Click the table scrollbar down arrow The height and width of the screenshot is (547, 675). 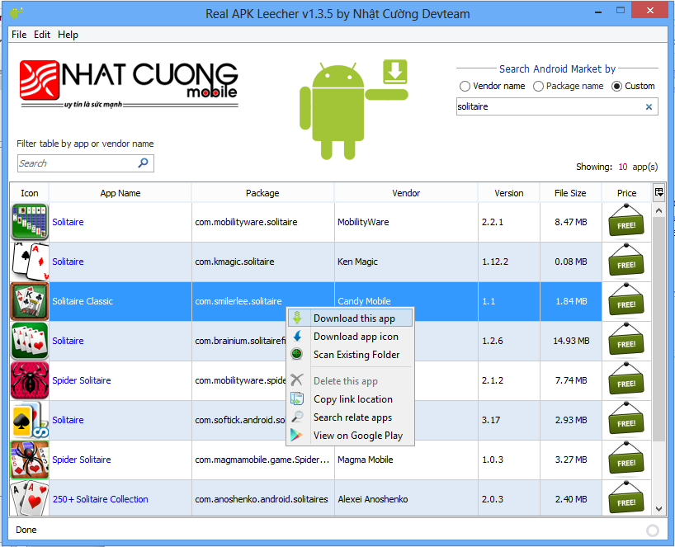tap(658, 509)
